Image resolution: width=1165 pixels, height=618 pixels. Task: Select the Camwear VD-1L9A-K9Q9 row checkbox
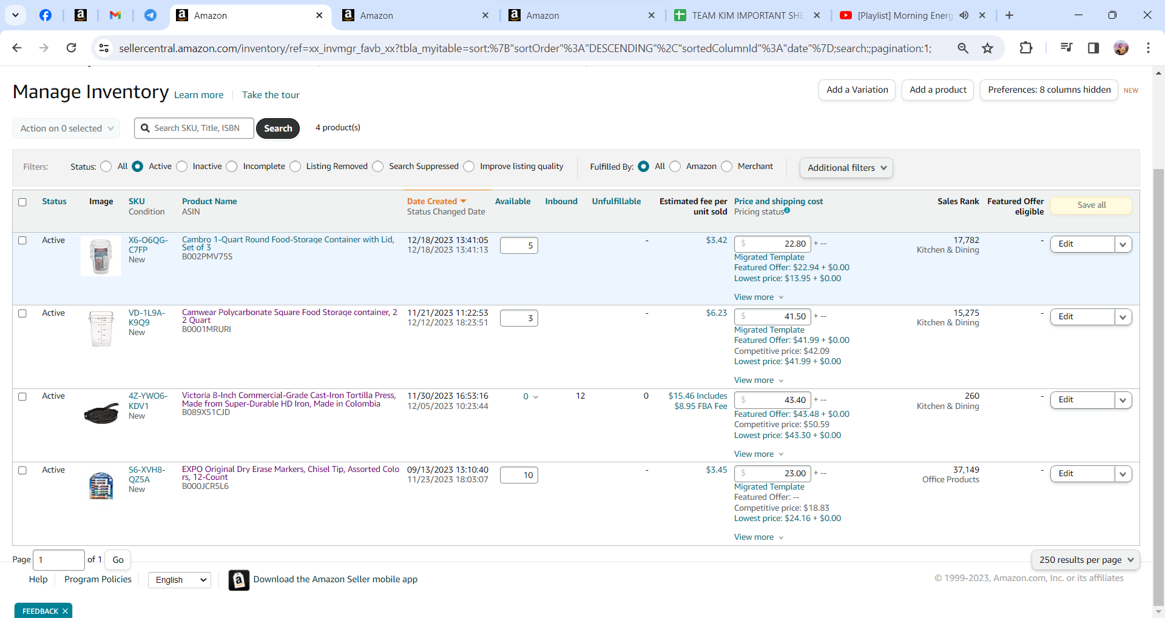click(22, 313)
